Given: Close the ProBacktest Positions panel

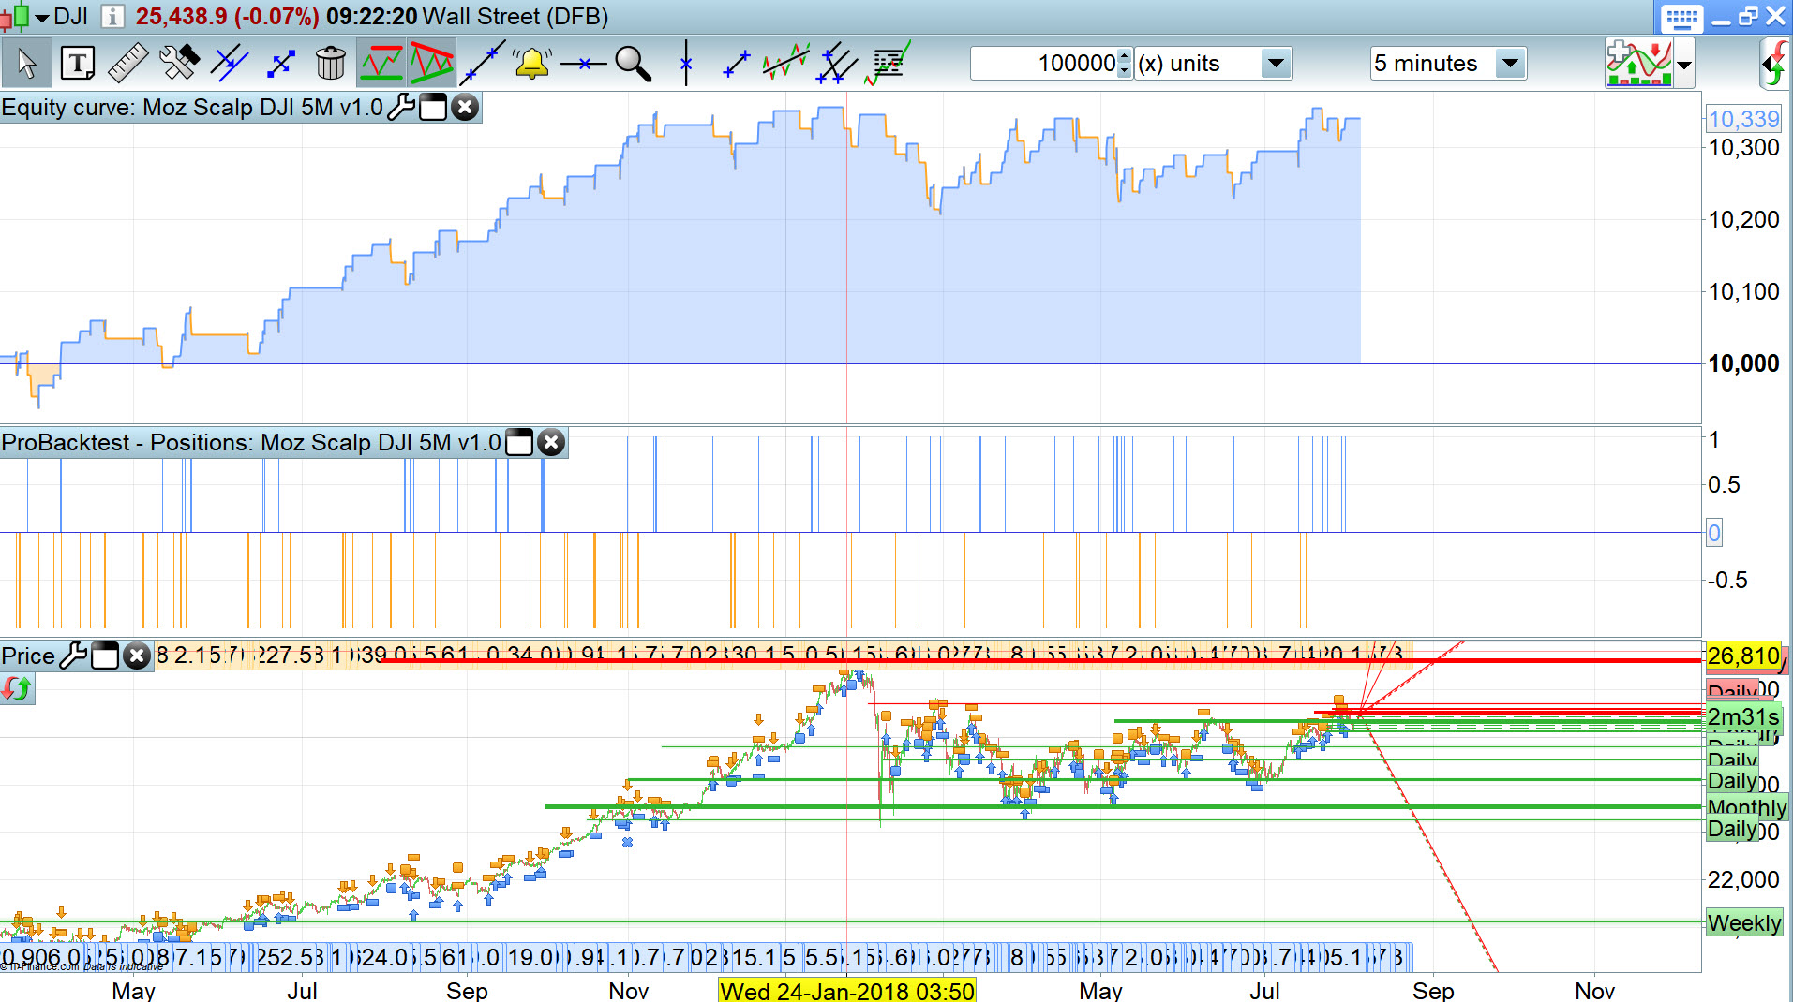Looking at the screenshot, I should tap(551, 442).
